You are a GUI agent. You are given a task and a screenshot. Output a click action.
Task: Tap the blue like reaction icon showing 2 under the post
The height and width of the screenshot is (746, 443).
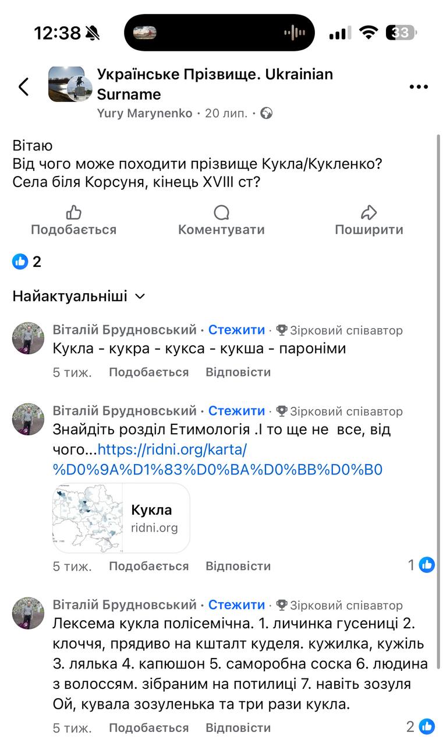tap(20, 262)
